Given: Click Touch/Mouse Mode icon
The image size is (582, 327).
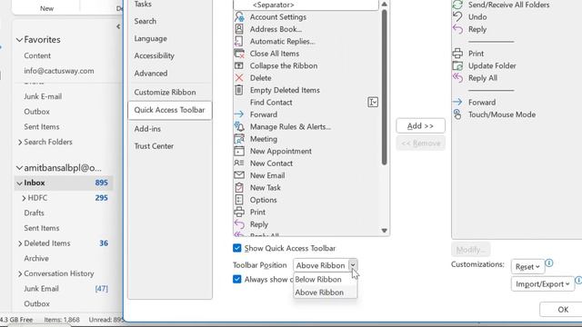Looking at the screenshot, I should point(457,114).
